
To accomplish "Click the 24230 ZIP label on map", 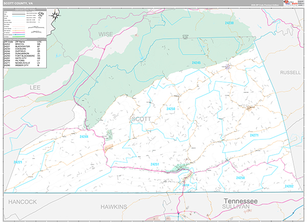I will point(229,23).
